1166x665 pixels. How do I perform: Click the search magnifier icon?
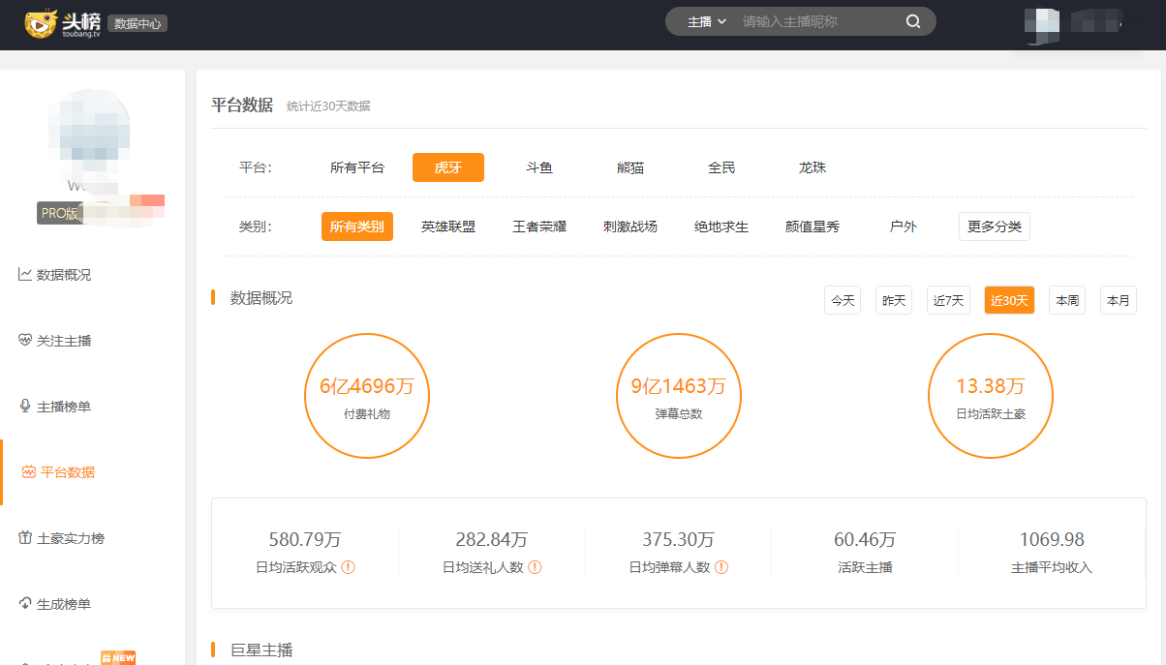(x=913, y=21)
